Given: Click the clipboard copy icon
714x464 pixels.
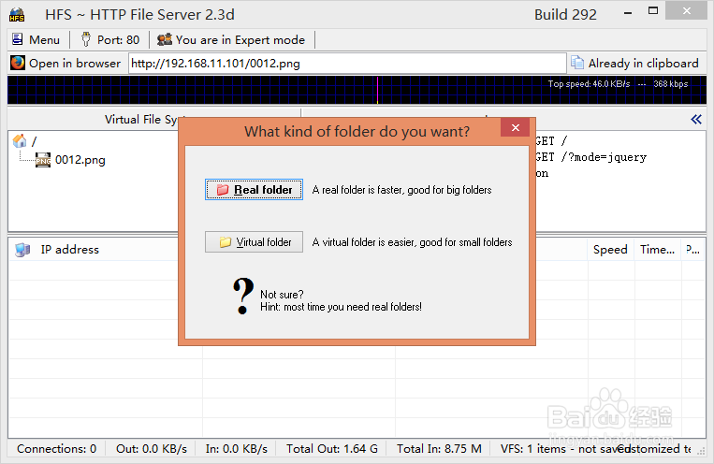Looking at the screenshot, I should pos(577,63).
